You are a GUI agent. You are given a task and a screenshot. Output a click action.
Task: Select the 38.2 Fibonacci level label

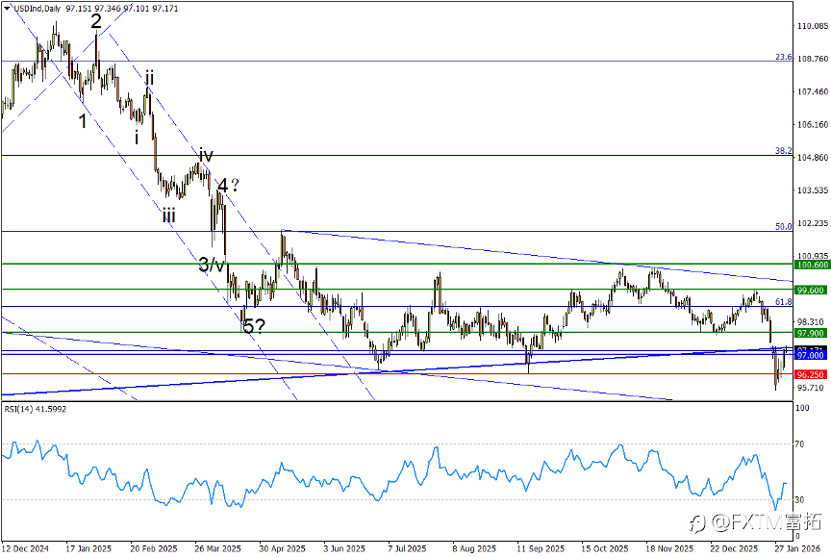click(783, 150)
